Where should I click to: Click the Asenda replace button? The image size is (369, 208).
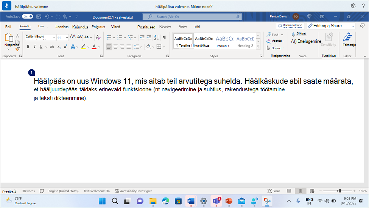point(274,41)
